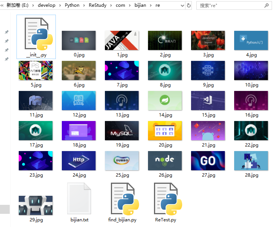The width and height of the screenshot is (275, 227).
Task: Select the 3.jpg JavaScript thumbnail
Action: [x=208, y=41]
